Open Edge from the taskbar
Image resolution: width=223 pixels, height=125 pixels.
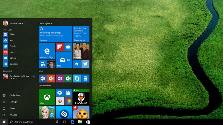tap(72, 122)
